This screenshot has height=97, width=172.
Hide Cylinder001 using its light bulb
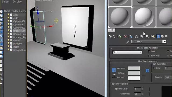(8, 21)
